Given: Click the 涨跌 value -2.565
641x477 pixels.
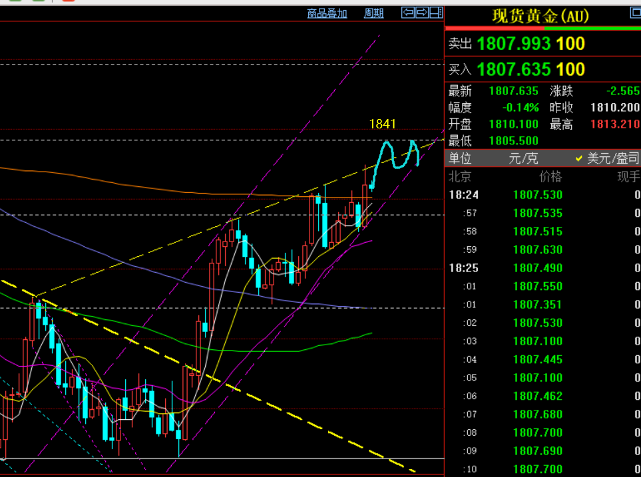Looking at the screenshot, I should [x=622, y=90].
